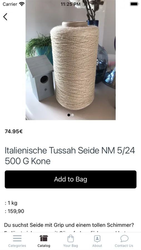Tap the description text about Seide mit Grip

coord(69,225)
